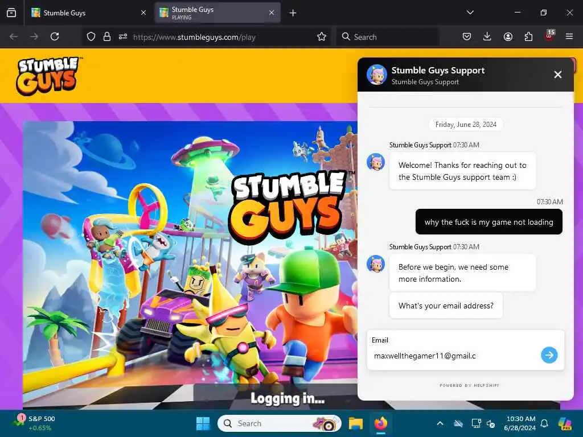Viewport: 583px width, 437px height.
Task: Open site permissions icon in address bar
Action: coord(123,37)
